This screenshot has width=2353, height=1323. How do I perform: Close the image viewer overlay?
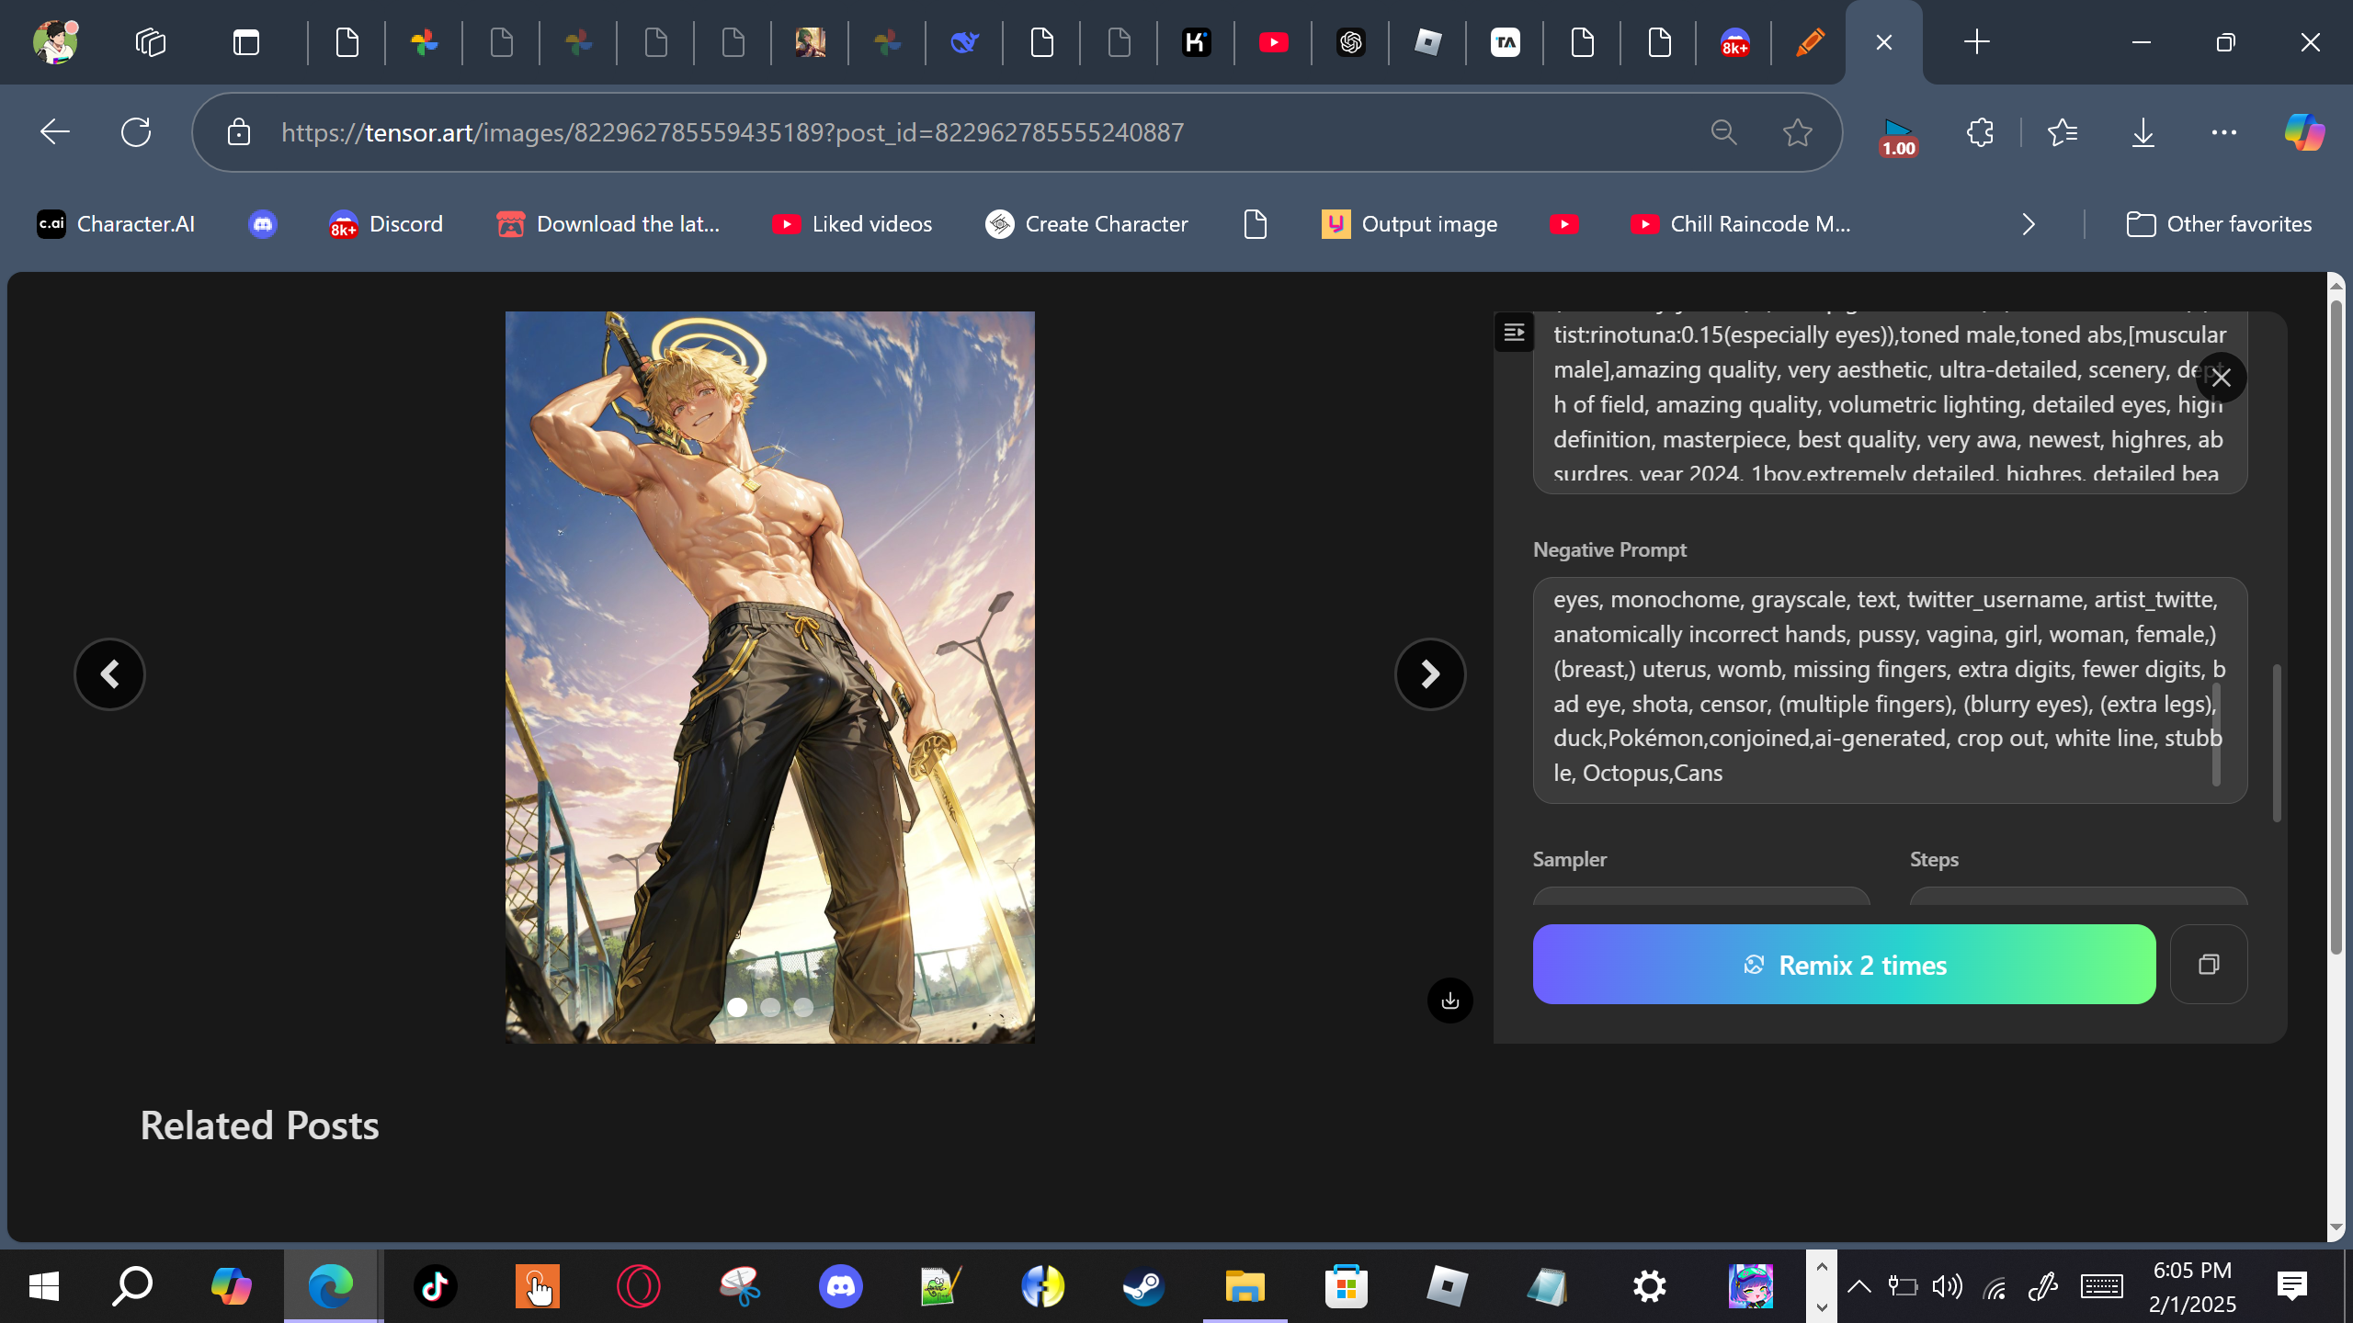2221,378
